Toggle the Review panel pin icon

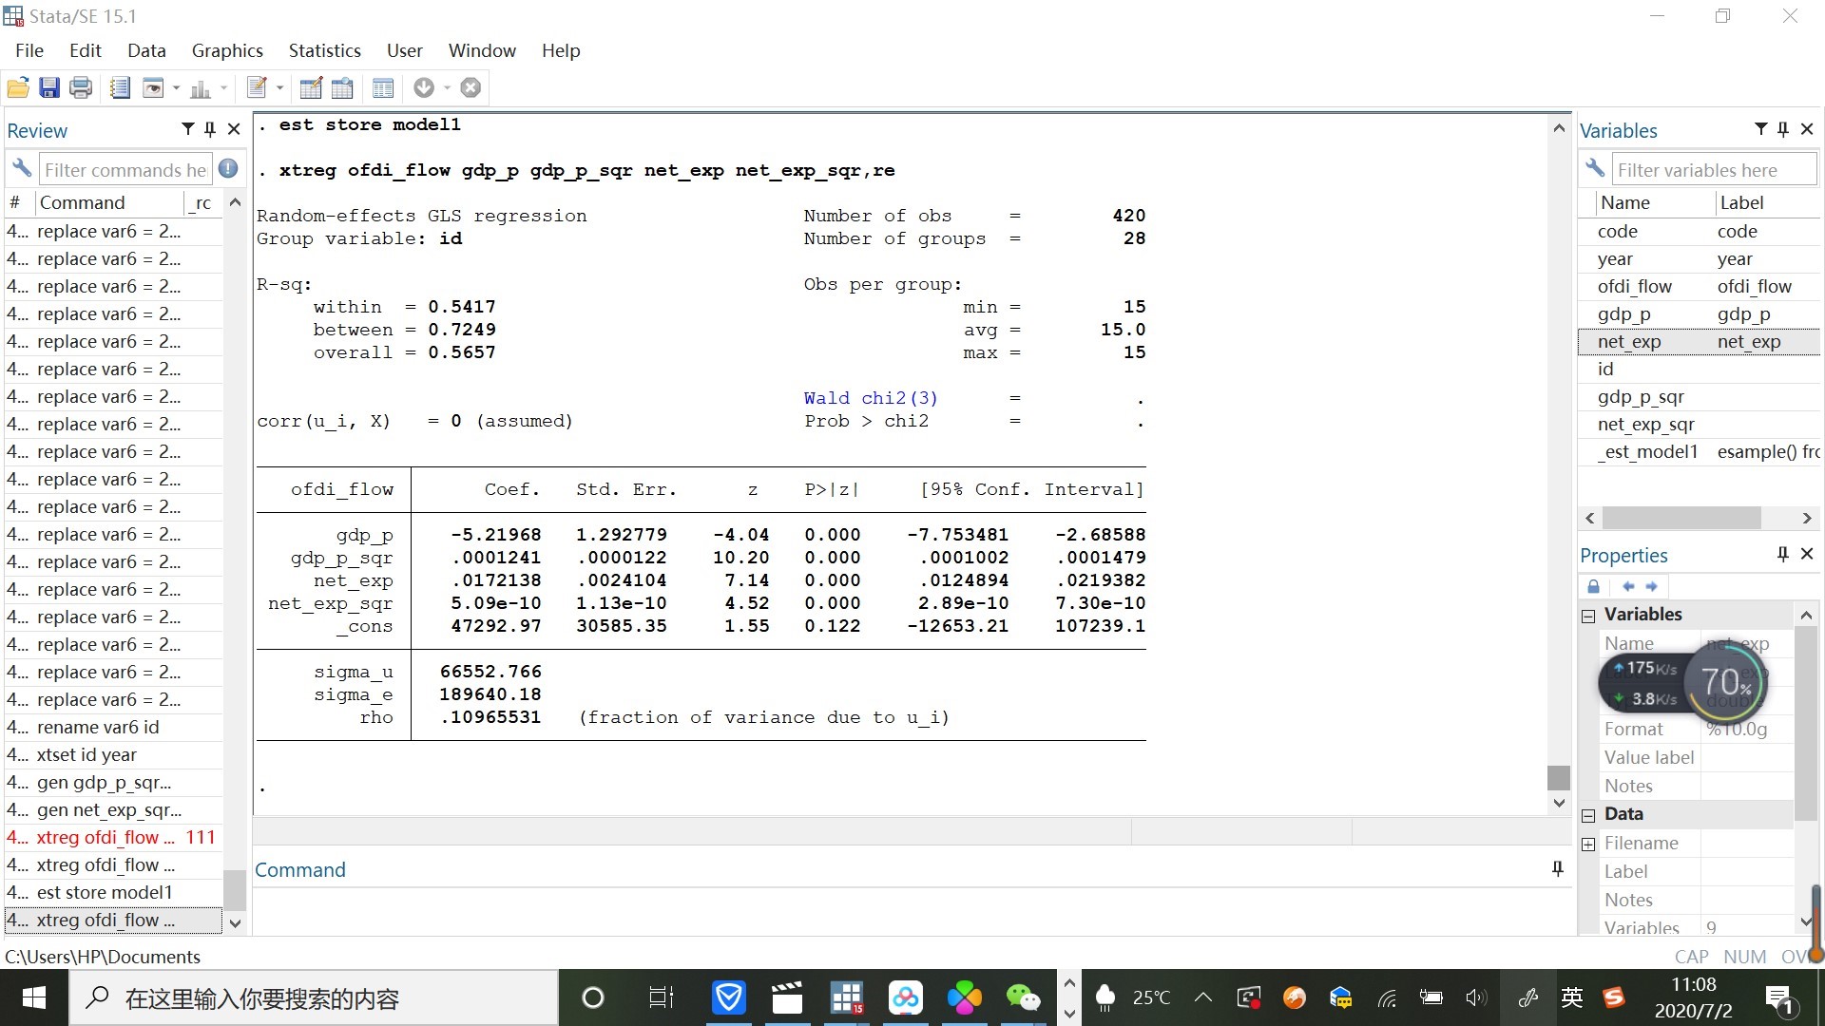210,129
